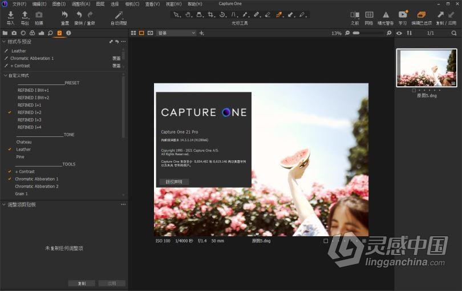
Task: Select the Rotate tool
Action: pos(222,14)
